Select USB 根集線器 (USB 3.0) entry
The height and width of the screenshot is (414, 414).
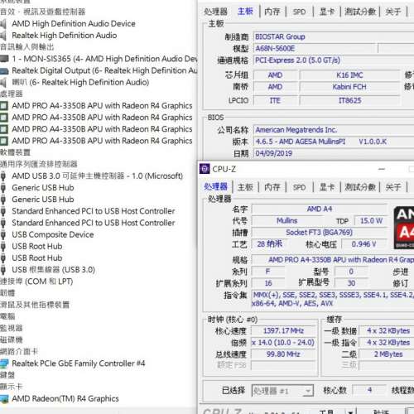(x=53, y=270)
